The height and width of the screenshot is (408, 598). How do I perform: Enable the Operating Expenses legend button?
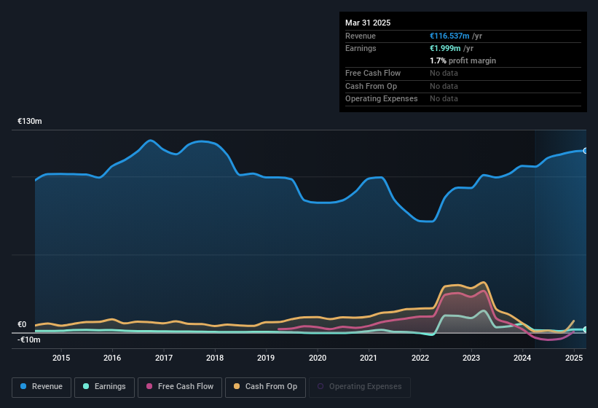(360, 387)
